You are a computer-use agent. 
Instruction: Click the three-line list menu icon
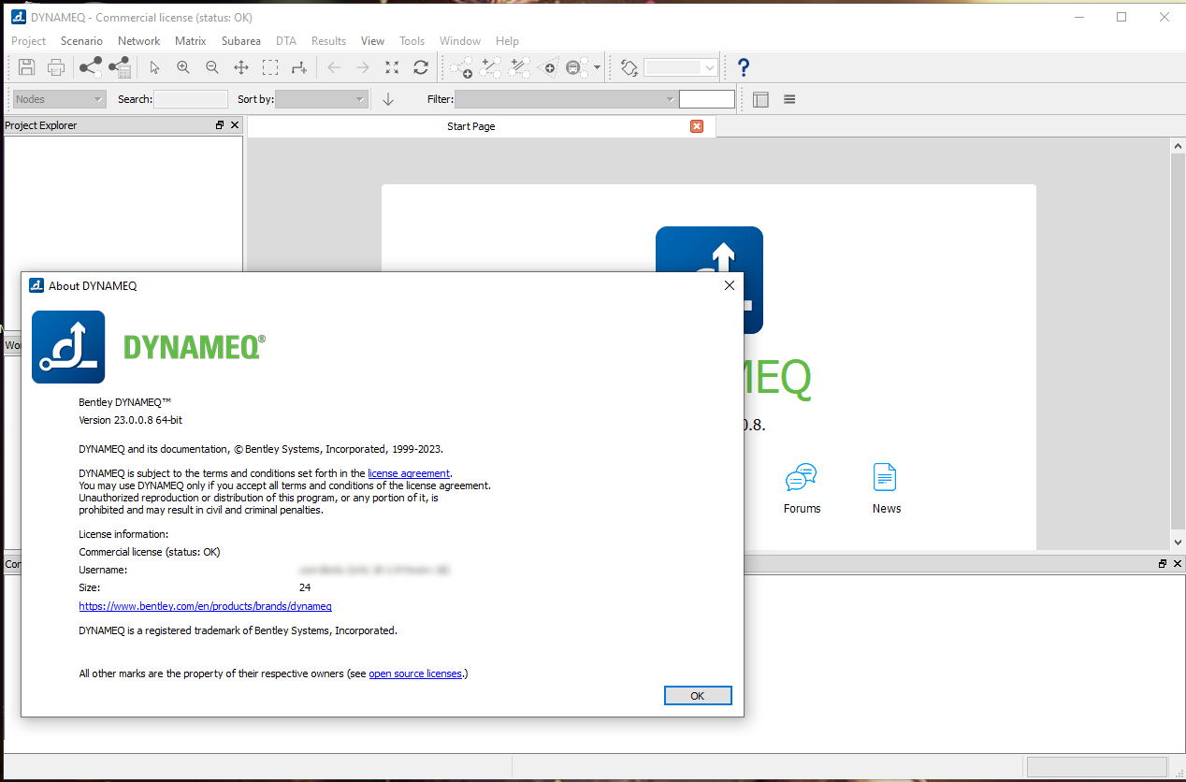[x=789, y=99]
